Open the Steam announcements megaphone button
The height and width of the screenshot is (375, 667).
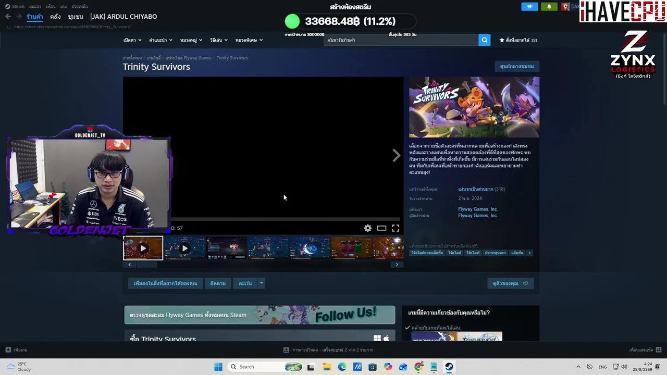point(529,7)
